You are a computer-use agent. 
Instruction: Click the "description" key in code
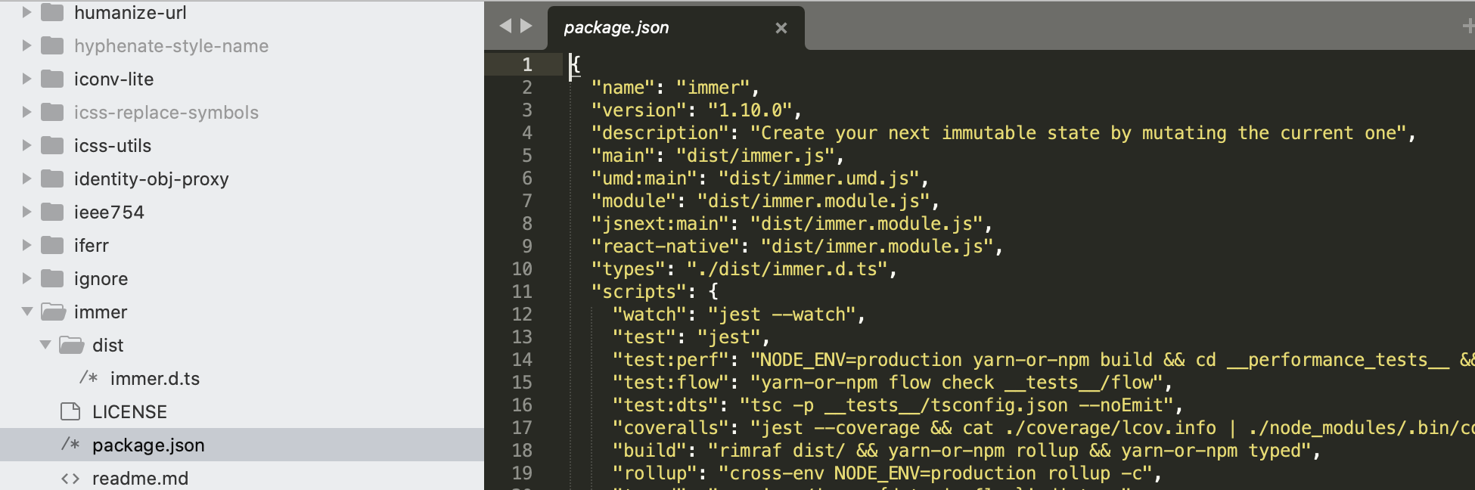click(x=660, y=132)
